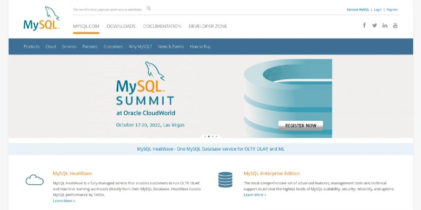Viewport: 421px width, 210px height.
Task: Click the Login link
Action: (x=378, y=9)
